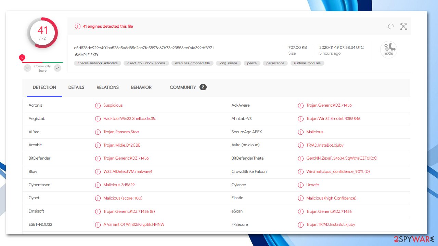This screenshot has height=246, width=438.
Task: Click warning icon in Elastic row
Action: 301,198
